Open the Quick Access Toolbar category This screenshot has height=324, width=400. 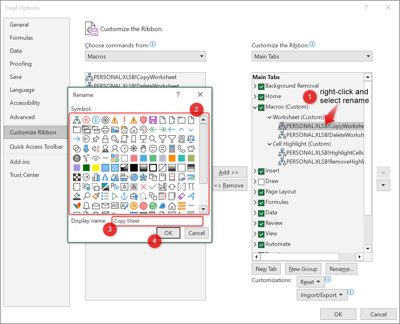click(x=37, y=147)
